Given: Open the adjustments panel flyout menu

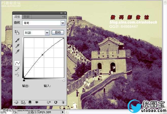Looking at the screenshot, I should click(x=64, y=17).
